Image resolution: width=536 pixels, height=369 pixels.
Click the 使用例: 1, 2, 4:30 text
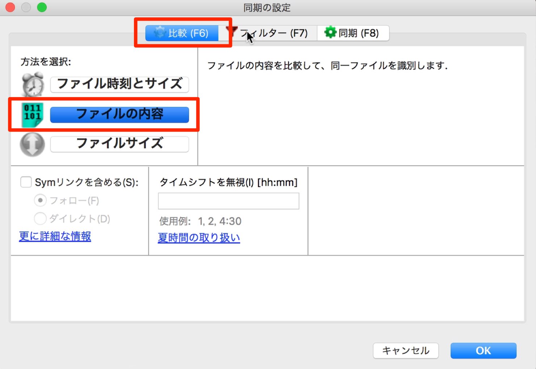[x=200, y=221]
